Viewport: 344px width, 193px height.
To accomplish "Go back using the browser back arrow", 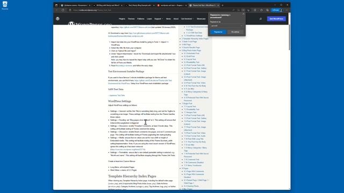I will (56, 10).
